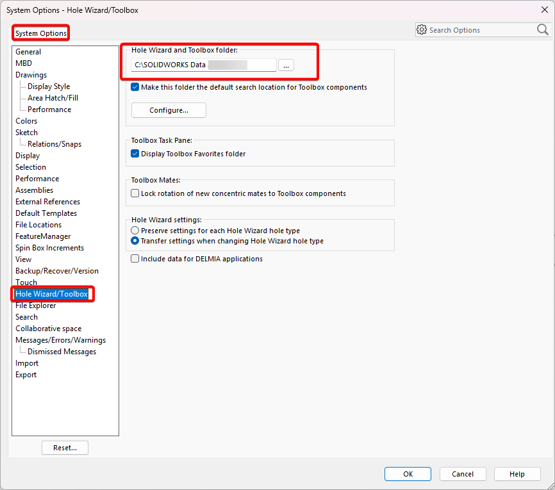
Task: Select Sketch in the options tree
Action: (26, 133)
